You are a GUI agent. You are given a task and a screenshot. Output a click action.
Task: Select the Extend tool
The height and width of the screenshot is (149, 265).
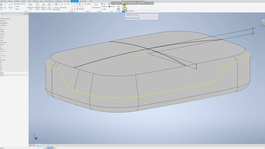pyautogui.click(x=104, y=7)
